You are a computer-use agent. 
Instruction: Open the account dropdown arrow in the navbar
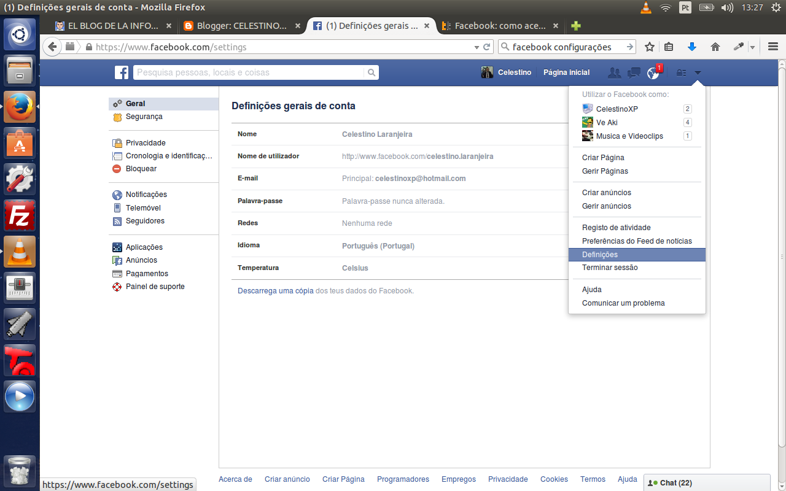698,72
